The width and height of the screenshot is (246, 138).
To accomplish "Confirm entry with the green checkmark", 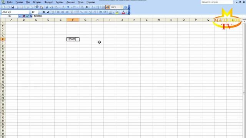I will click(27, 16).
